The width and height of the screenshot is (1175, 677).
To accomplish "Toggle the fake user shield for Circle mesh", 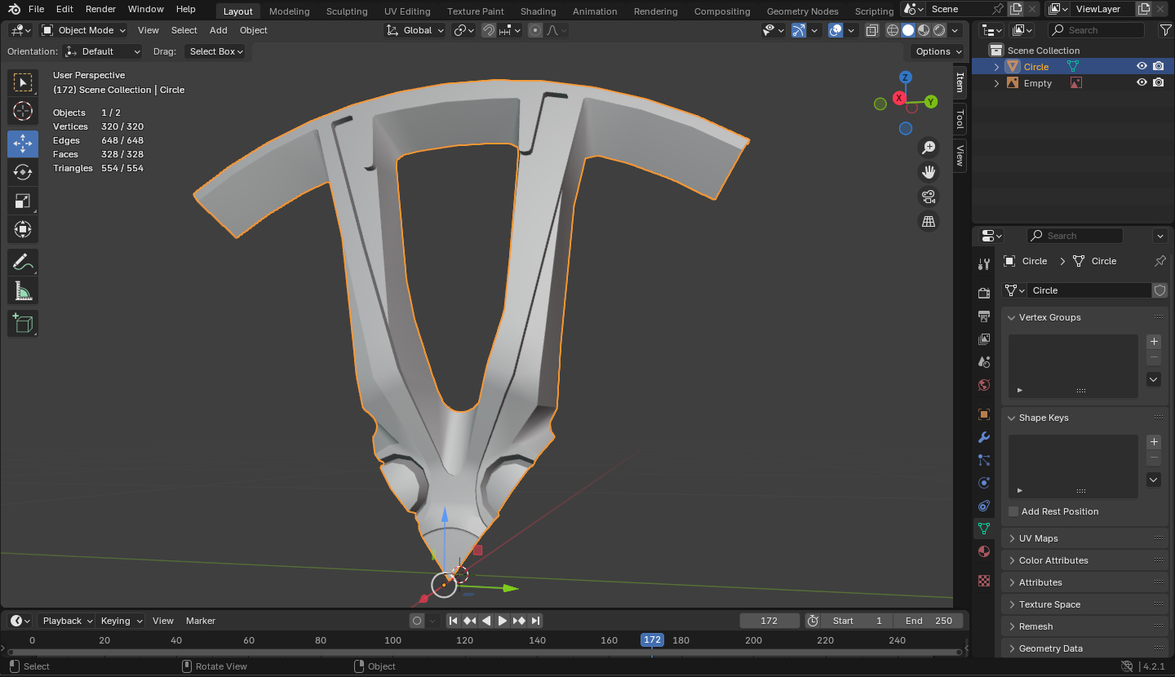I will coord(1160,290).
